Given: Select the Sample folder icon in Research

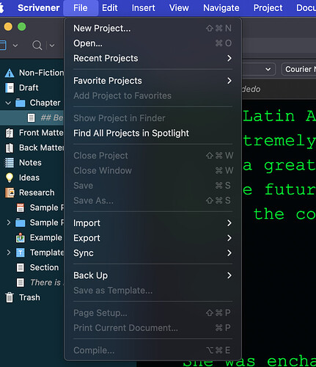Looking at the screenshot, I should [x=21, y=222].
